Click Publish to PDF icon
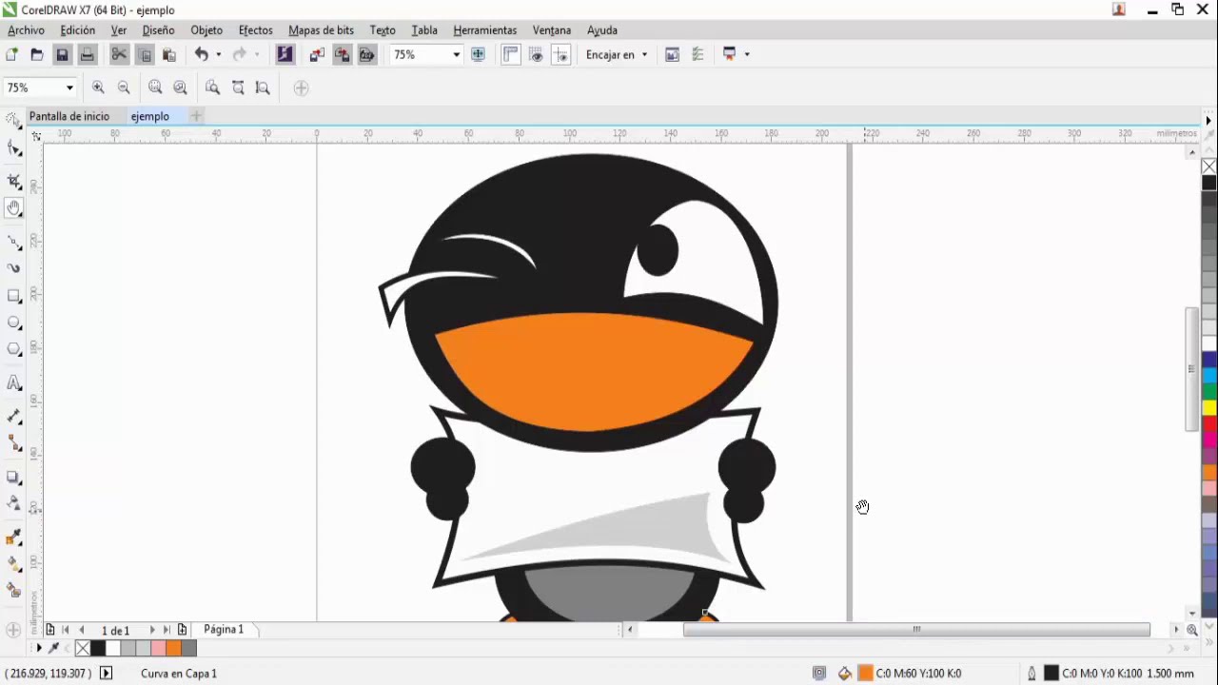This screenshot has width=1218, height=685. tap(366, 54)
